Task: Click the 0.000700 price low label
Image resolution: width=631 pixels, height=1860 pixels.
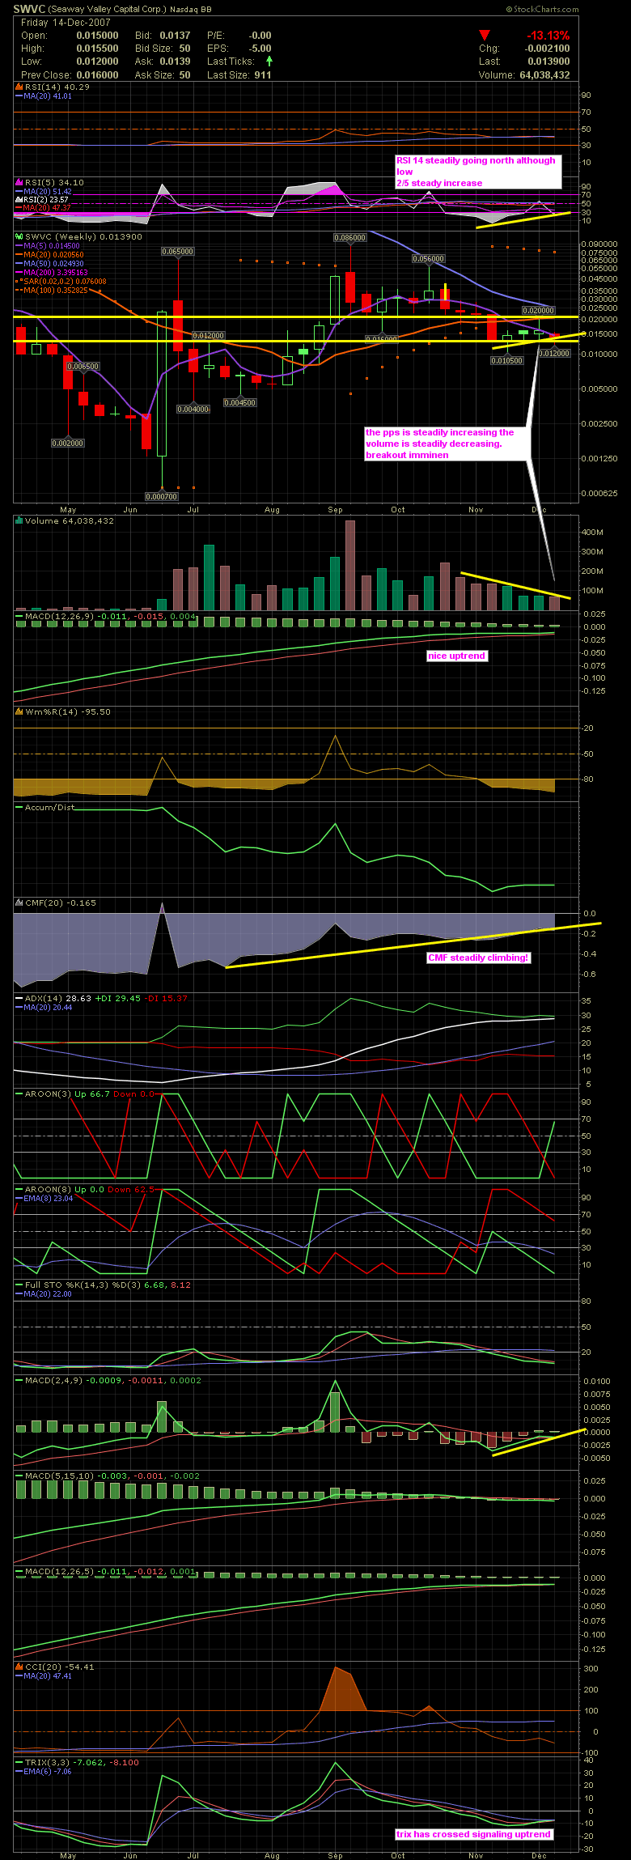Action: click(161, 496)
